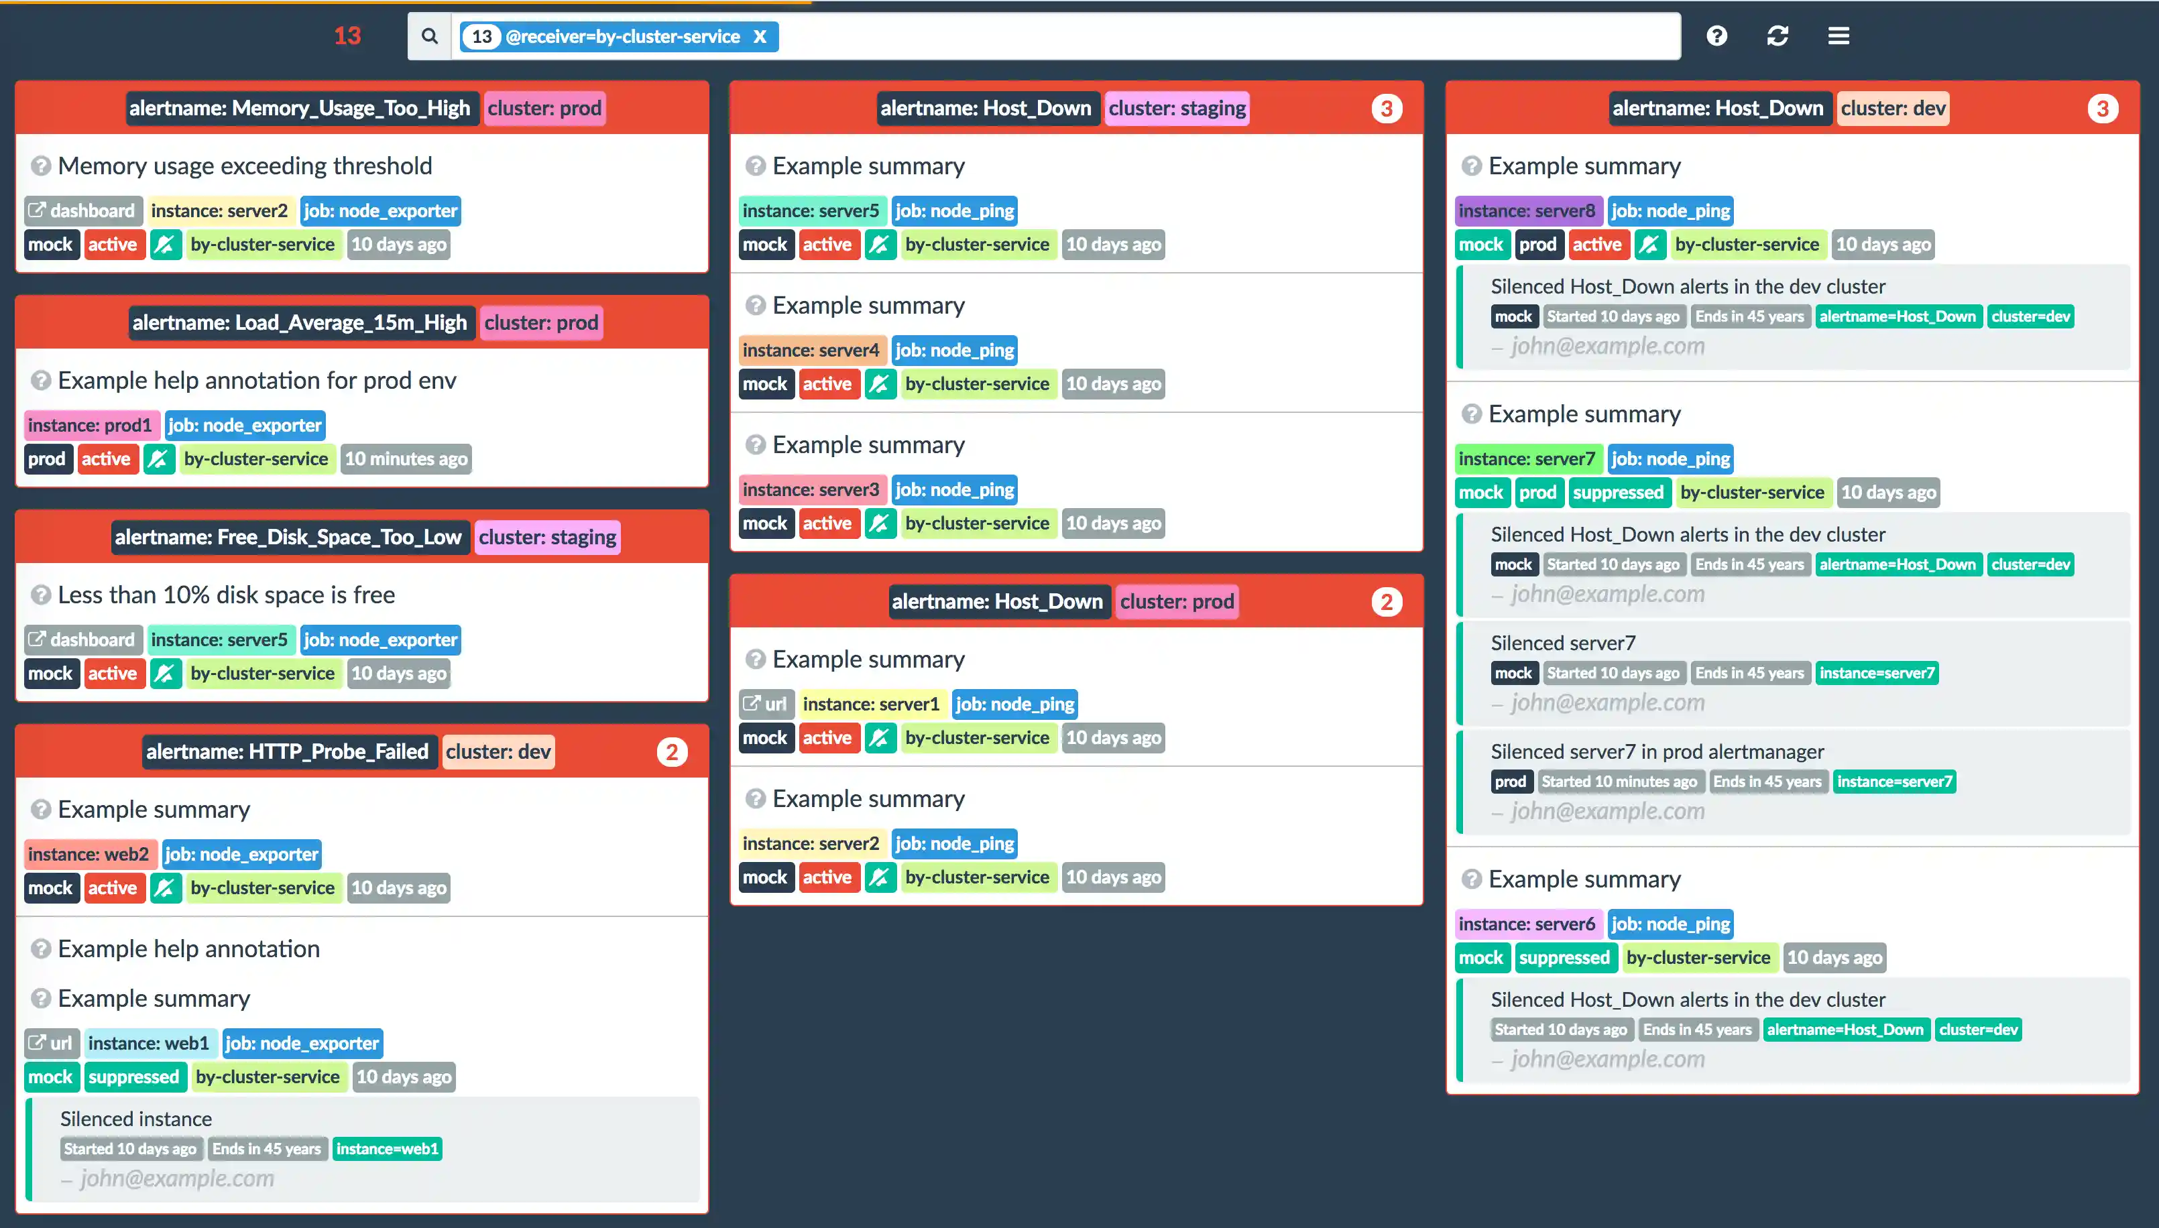
Task: Click the search magnifier icon
Action: [x=429, y=36]
